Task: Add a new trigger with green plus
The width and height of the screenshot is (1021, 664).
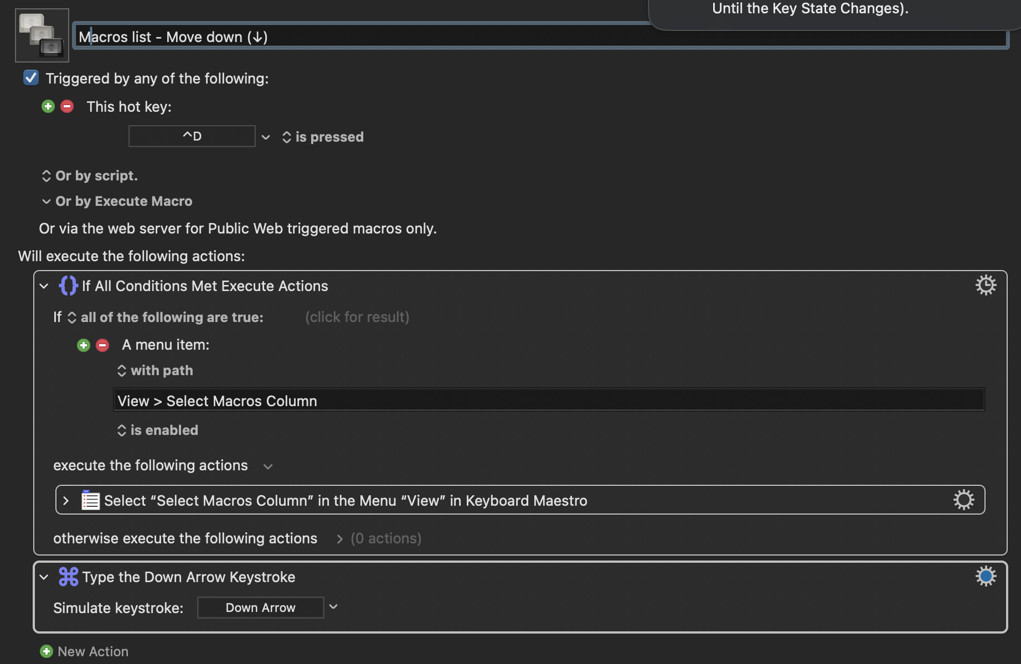Action: (x=48, y=106)
